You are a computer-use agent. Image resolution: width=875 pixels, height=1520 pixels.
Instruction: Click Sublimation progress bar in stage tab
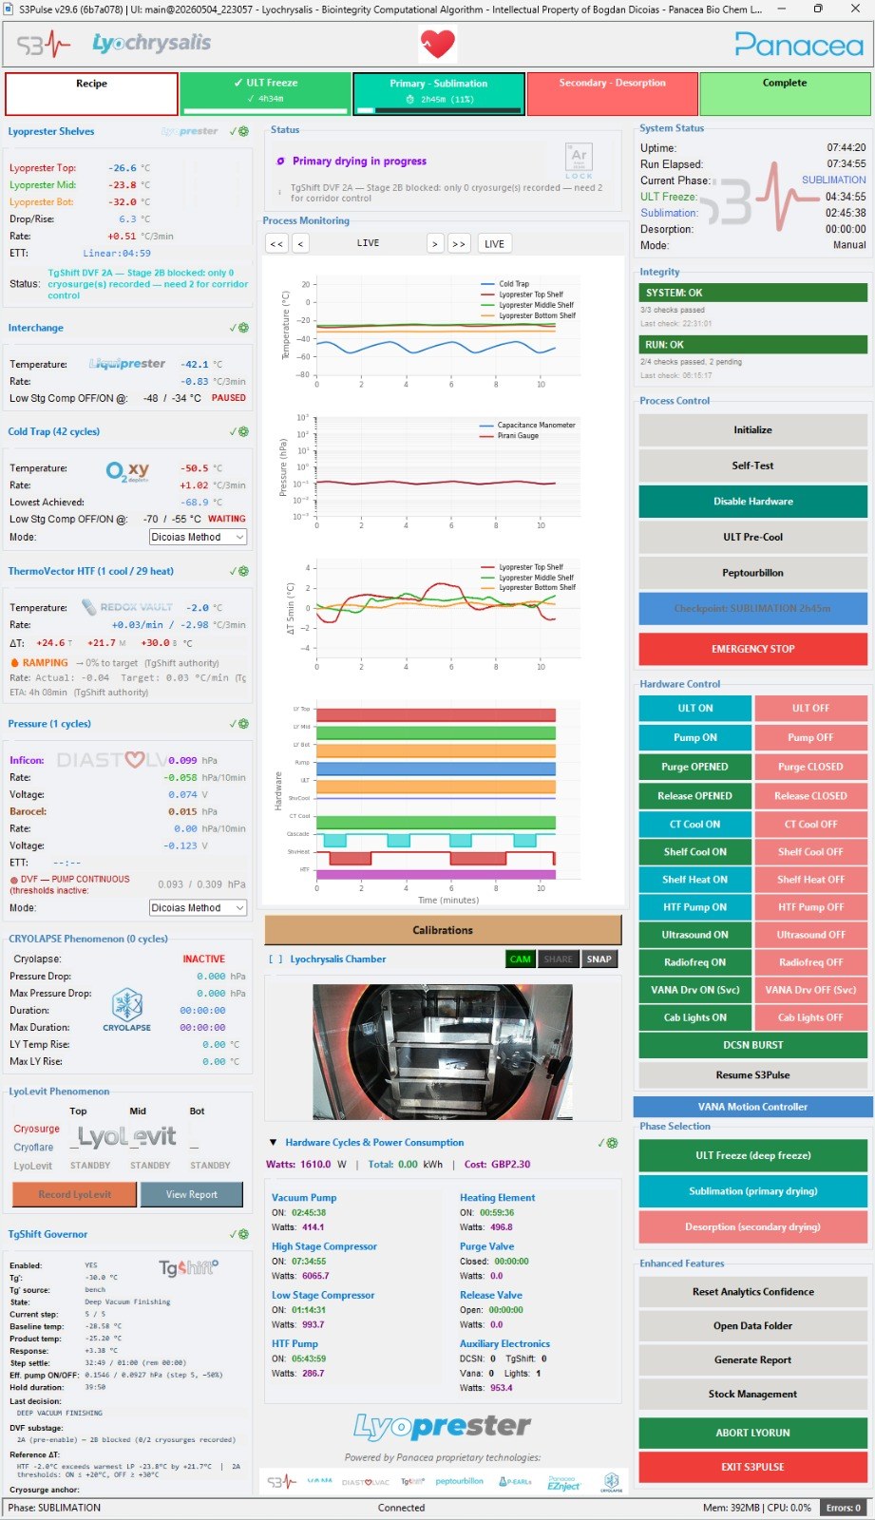[439, 110]
